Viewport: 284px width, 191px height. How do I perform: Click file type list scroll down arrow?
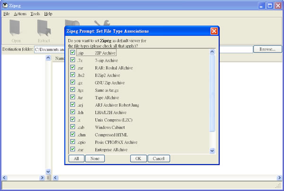tap(212, 150)
